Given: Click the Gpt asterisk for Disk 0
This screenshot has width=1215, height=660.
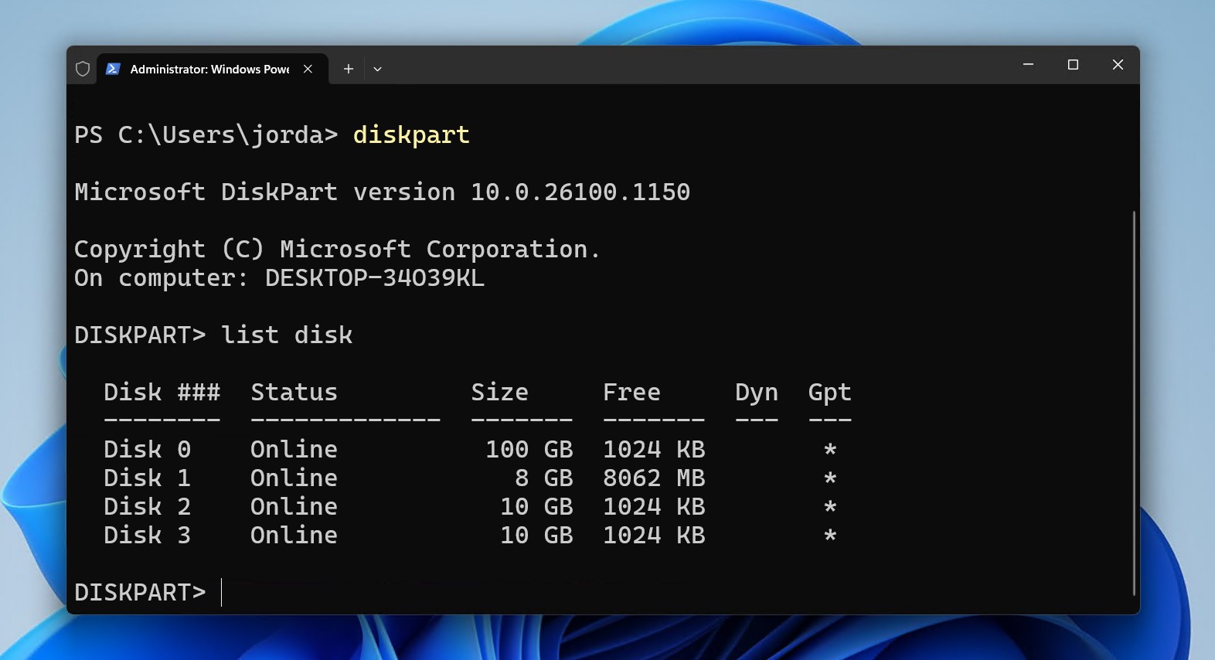Looking at the screenshot, I should (x=830, y=449).
